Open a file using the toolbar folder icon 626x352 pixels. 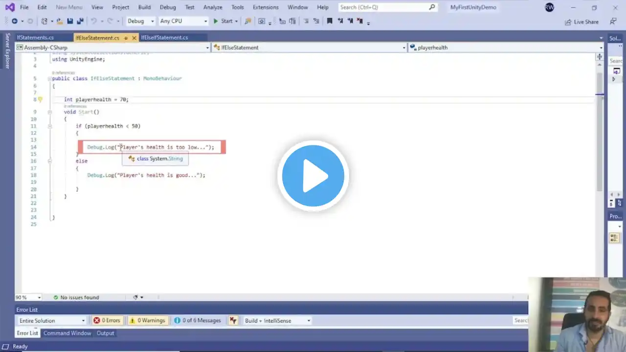point(60,21)
